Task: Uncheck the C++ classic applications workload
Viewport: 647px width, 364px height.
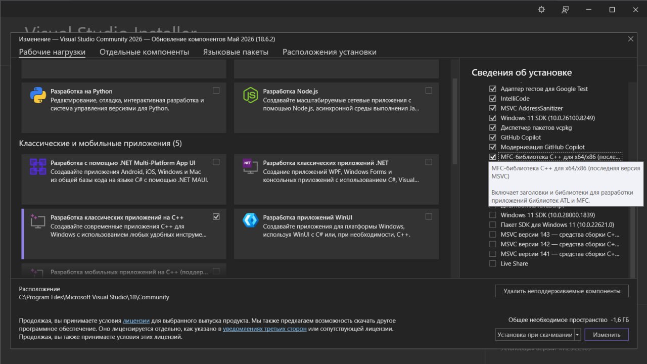Action: point(216,216)
